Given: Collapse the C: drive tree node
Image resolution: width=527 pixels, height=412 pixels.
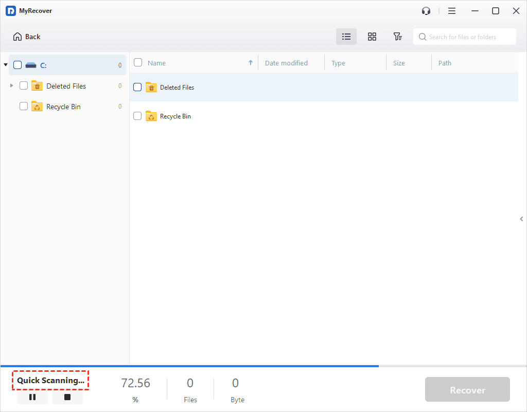Looking at the screenshot, I should point(5,64).
